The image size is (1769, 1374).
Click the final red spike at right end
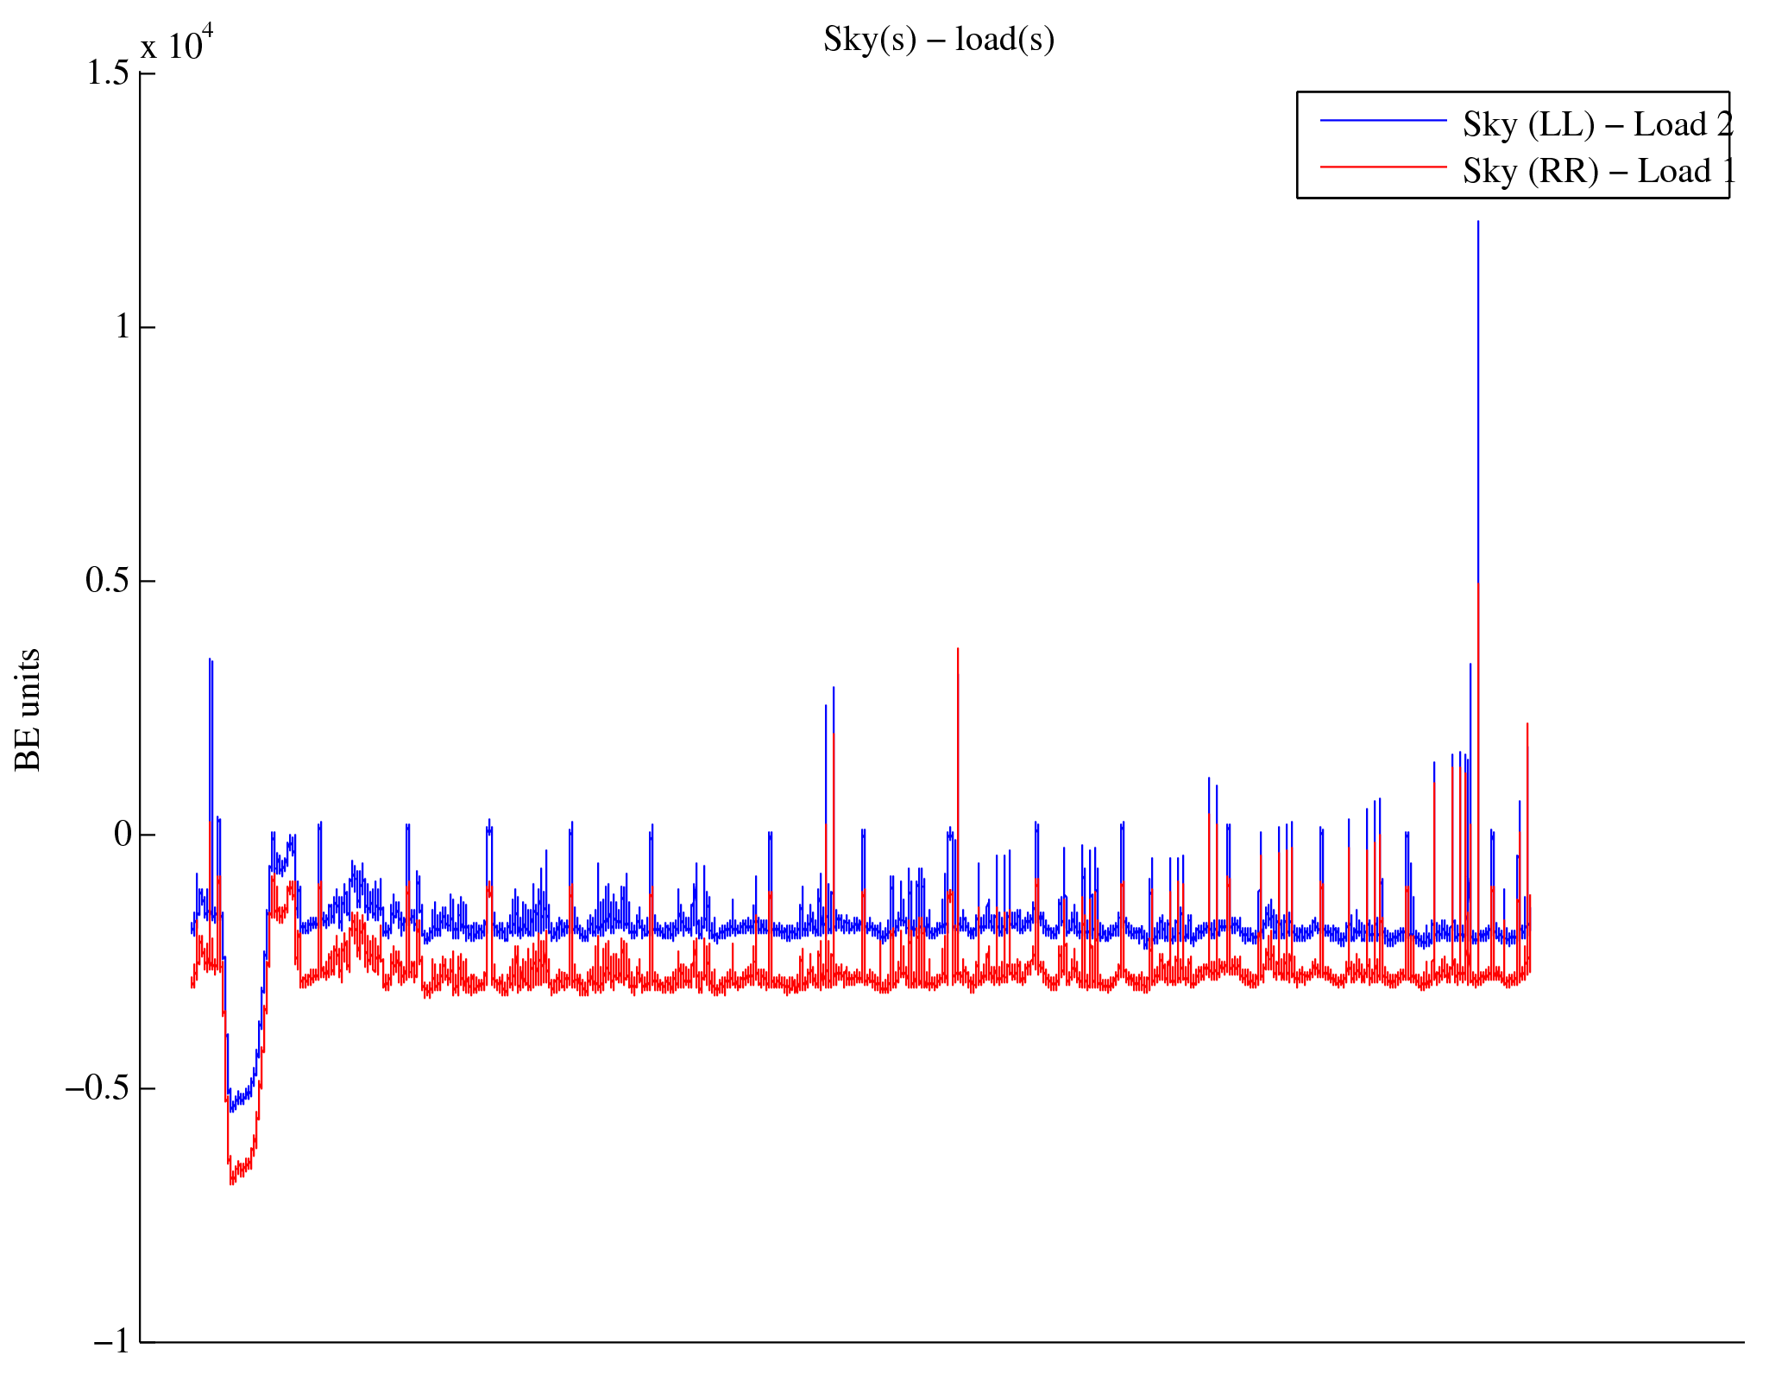click(1527, 725)
